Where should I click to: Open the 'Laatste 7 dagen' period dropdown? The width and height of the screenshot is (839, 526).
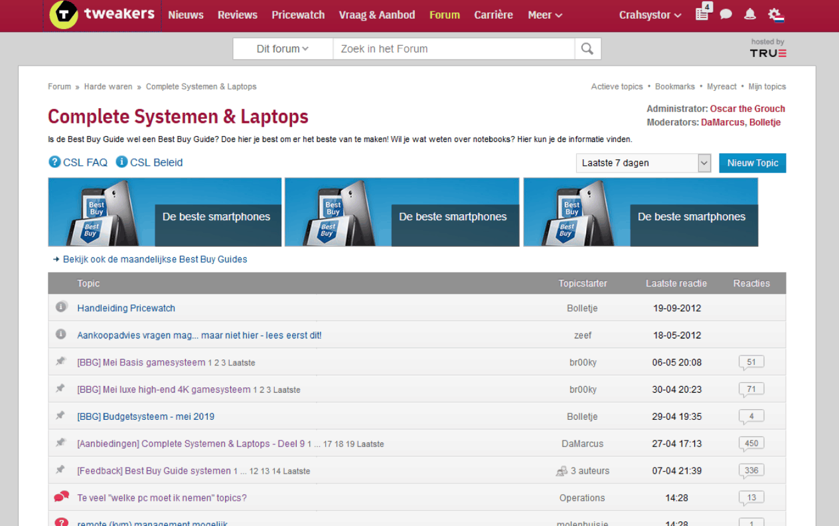pos(643,163)
